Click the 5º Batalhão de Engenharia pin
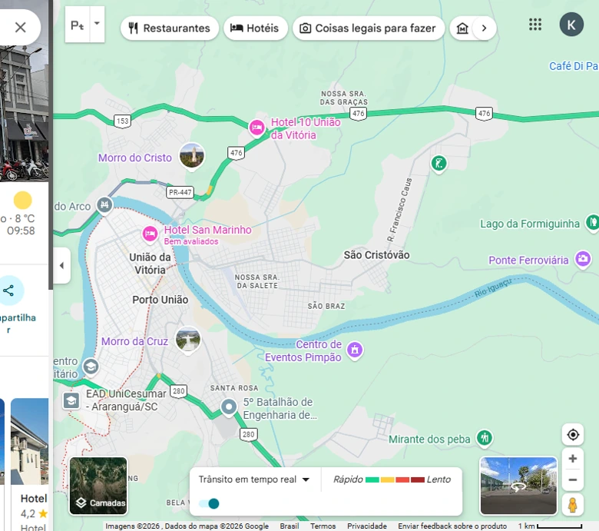This screenshot has height=531, width=599. click(x=229, y=407)
